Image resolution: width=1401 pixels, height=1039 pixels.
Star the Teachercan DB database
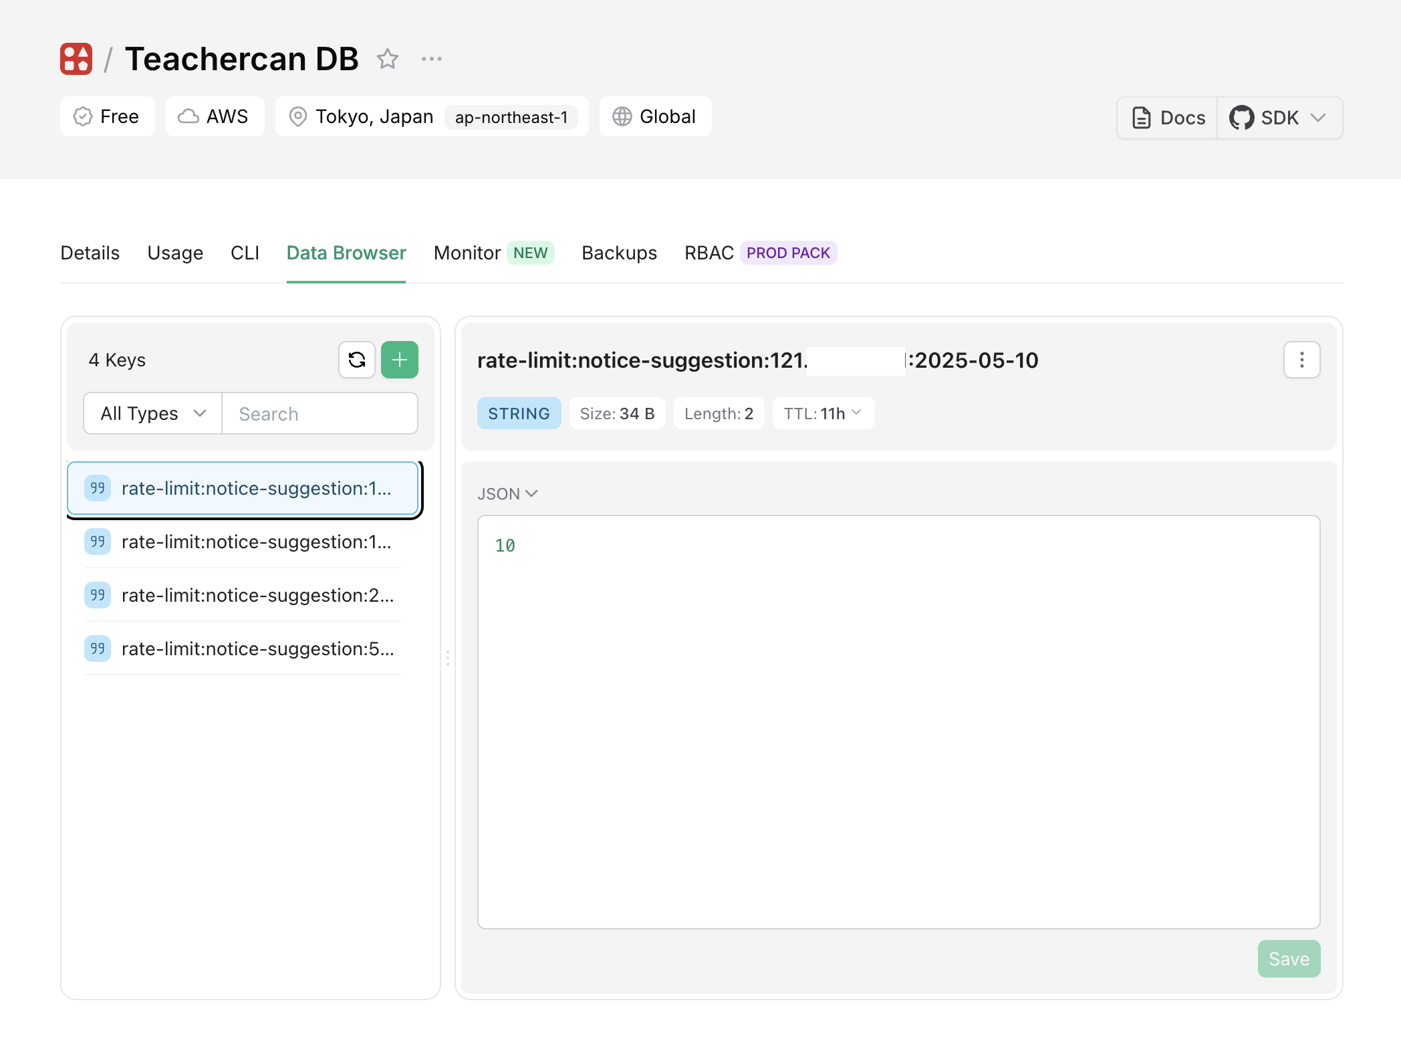pos(388,59)
